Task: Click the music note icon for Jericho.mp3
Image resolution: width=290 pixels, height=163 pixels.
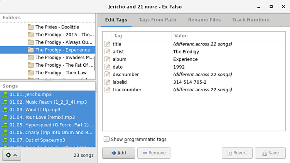Action: 5,94
